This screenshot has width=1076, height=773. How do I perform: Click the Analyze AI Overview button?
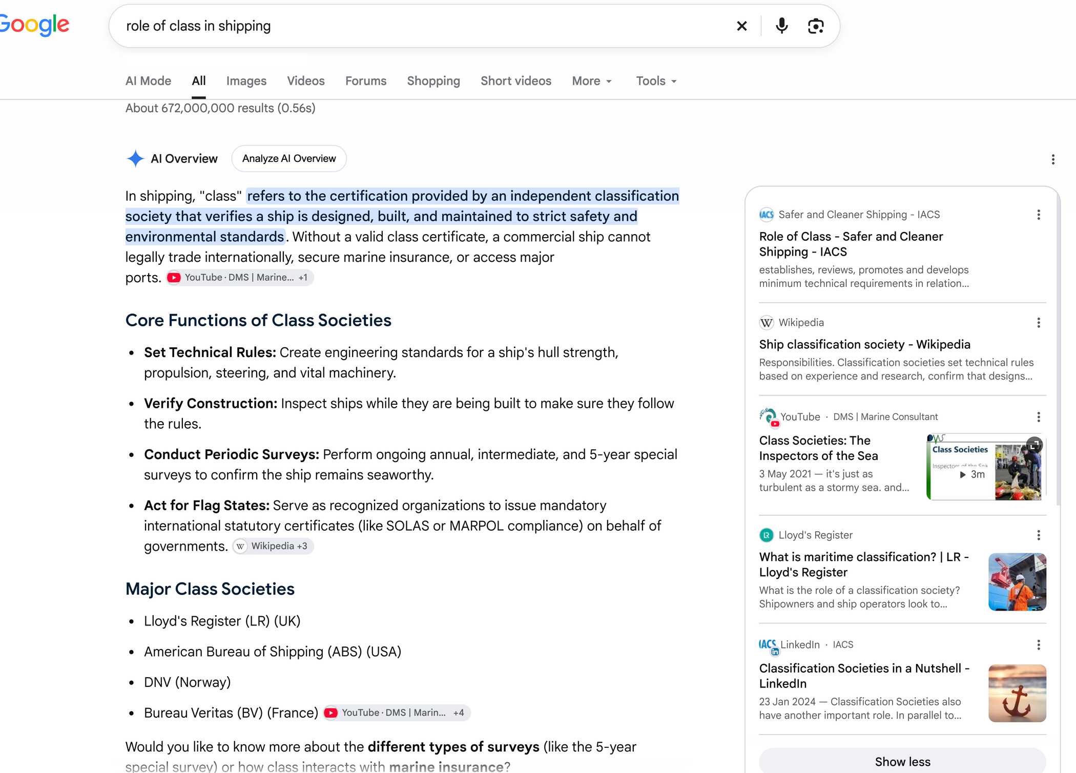click(x=289, y=159)
